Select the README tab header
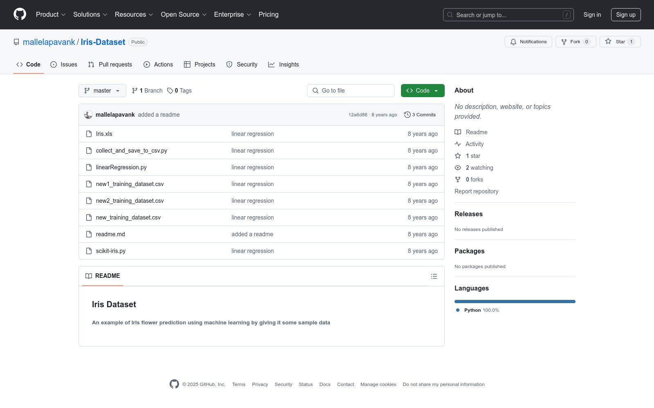The image size is (654, 408). click(103, 276)
